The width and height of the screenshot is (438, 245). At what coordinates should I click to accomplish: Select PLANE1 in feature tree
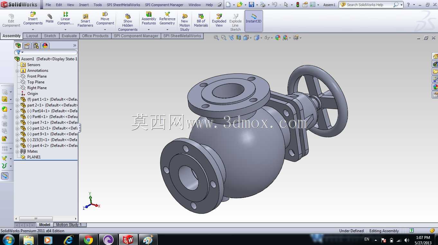pyautogui.click(x=34, y=157)
